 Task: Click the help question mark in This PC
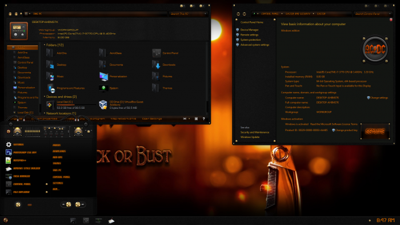(x=203, y=119)
